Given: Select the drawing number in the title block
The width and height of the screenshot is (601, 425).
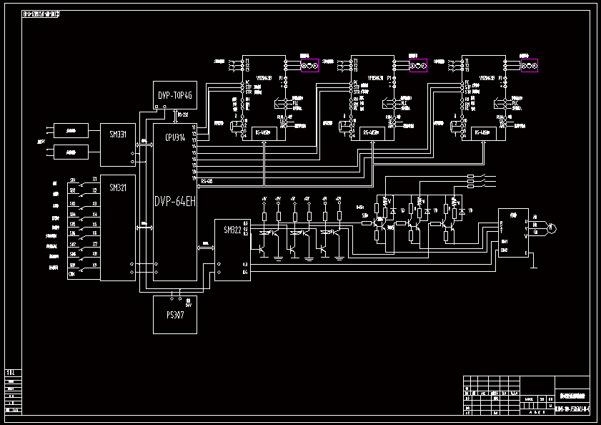Looking at the screenshot, I should [572, 409].
